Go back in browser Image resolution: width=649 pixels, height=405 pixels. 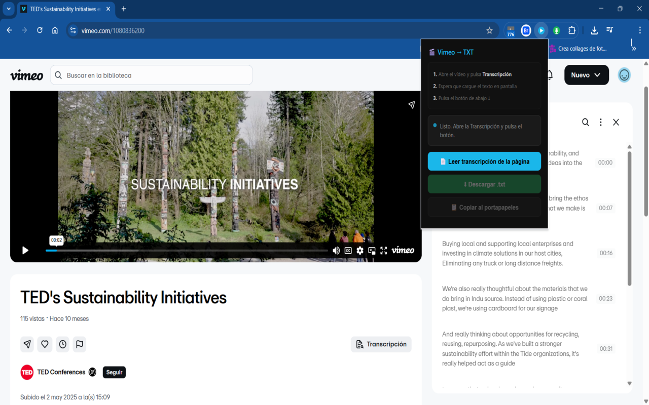(x=9, y=30)
